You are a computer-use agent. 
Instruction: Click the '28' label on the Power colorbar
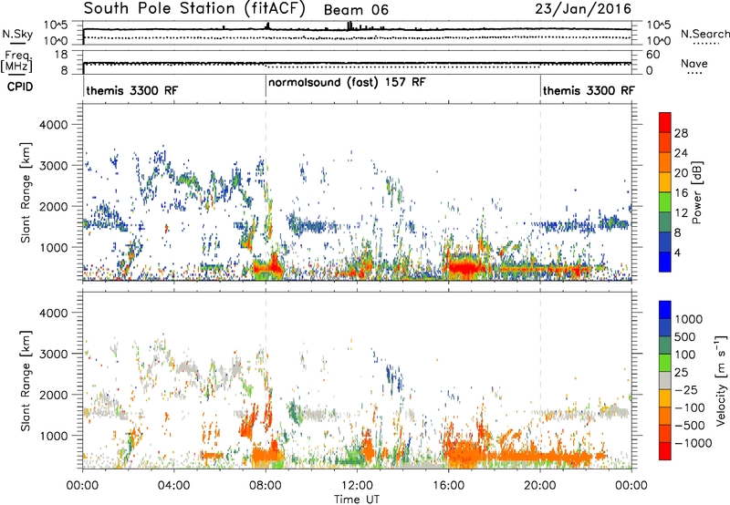pos(681,133)
